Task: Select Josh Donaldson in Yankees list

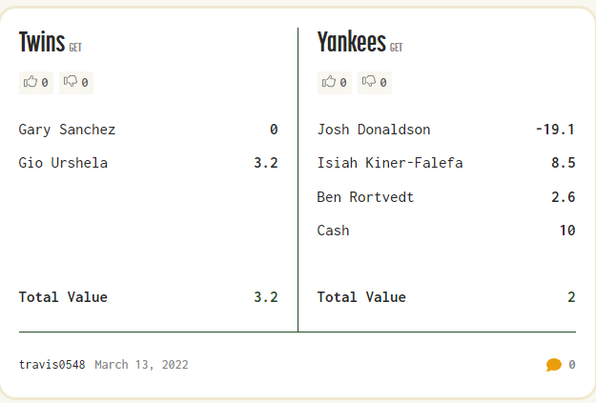Action: tap(374, 130)
